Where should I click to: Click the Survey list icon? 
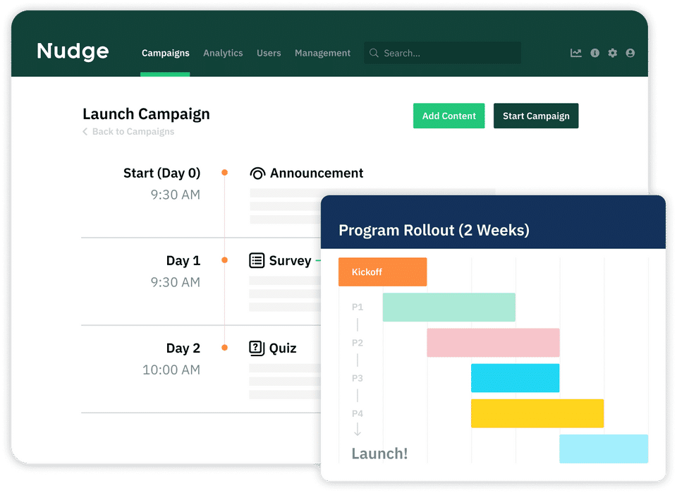(x=257, y=260)
